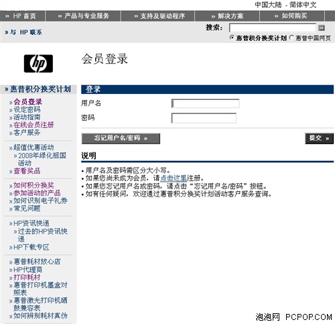Viewport: 335px width, 324px height.
Task: Open 查看奖品 in sidebar
Action: click(27, 171)
